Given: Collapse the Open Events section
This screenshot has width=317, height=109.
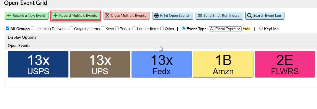Looking at the screenshot, I should 161,45.
